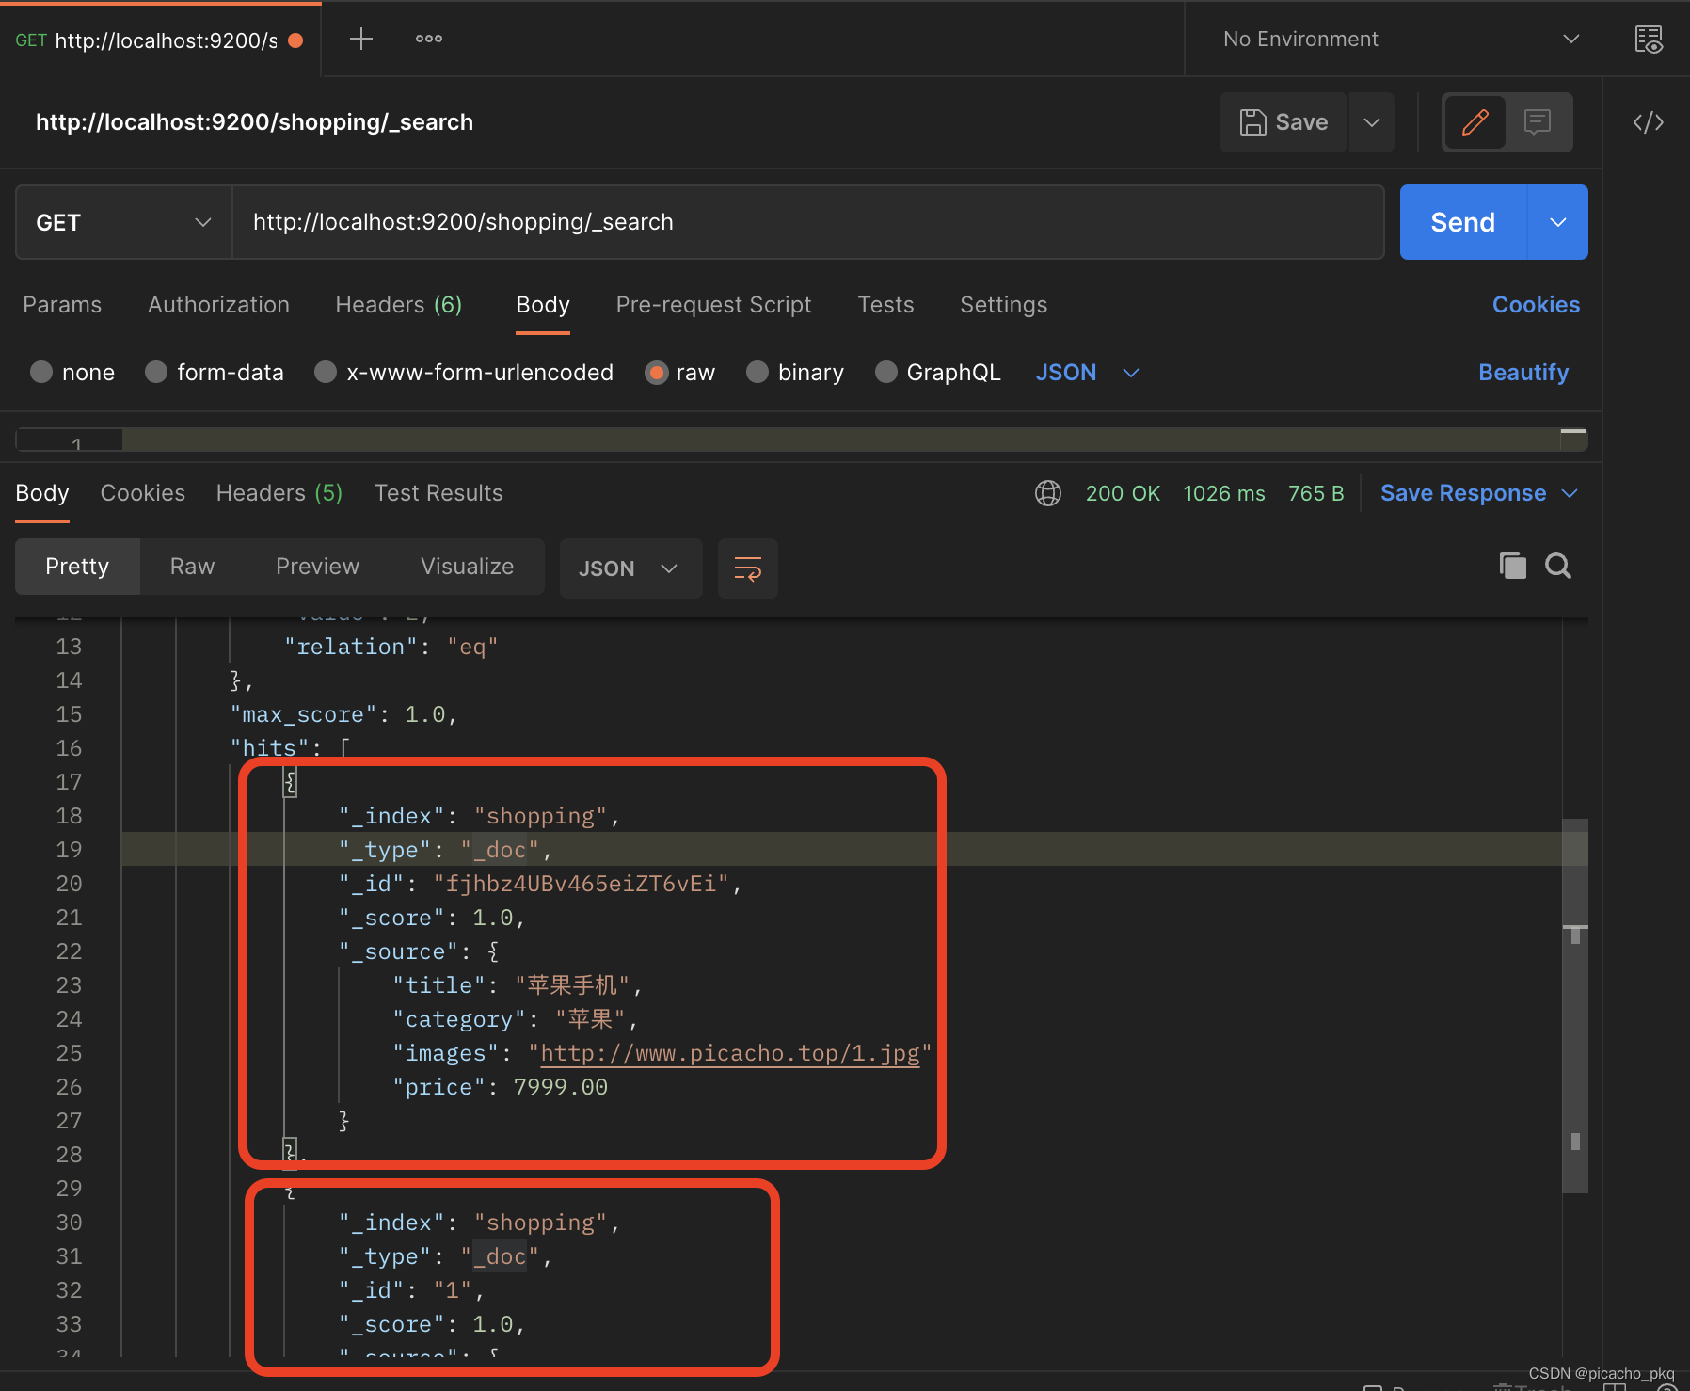Expand the GET method dropdown
Screen dimensions: 1690x1391
[x=123, y=222]
